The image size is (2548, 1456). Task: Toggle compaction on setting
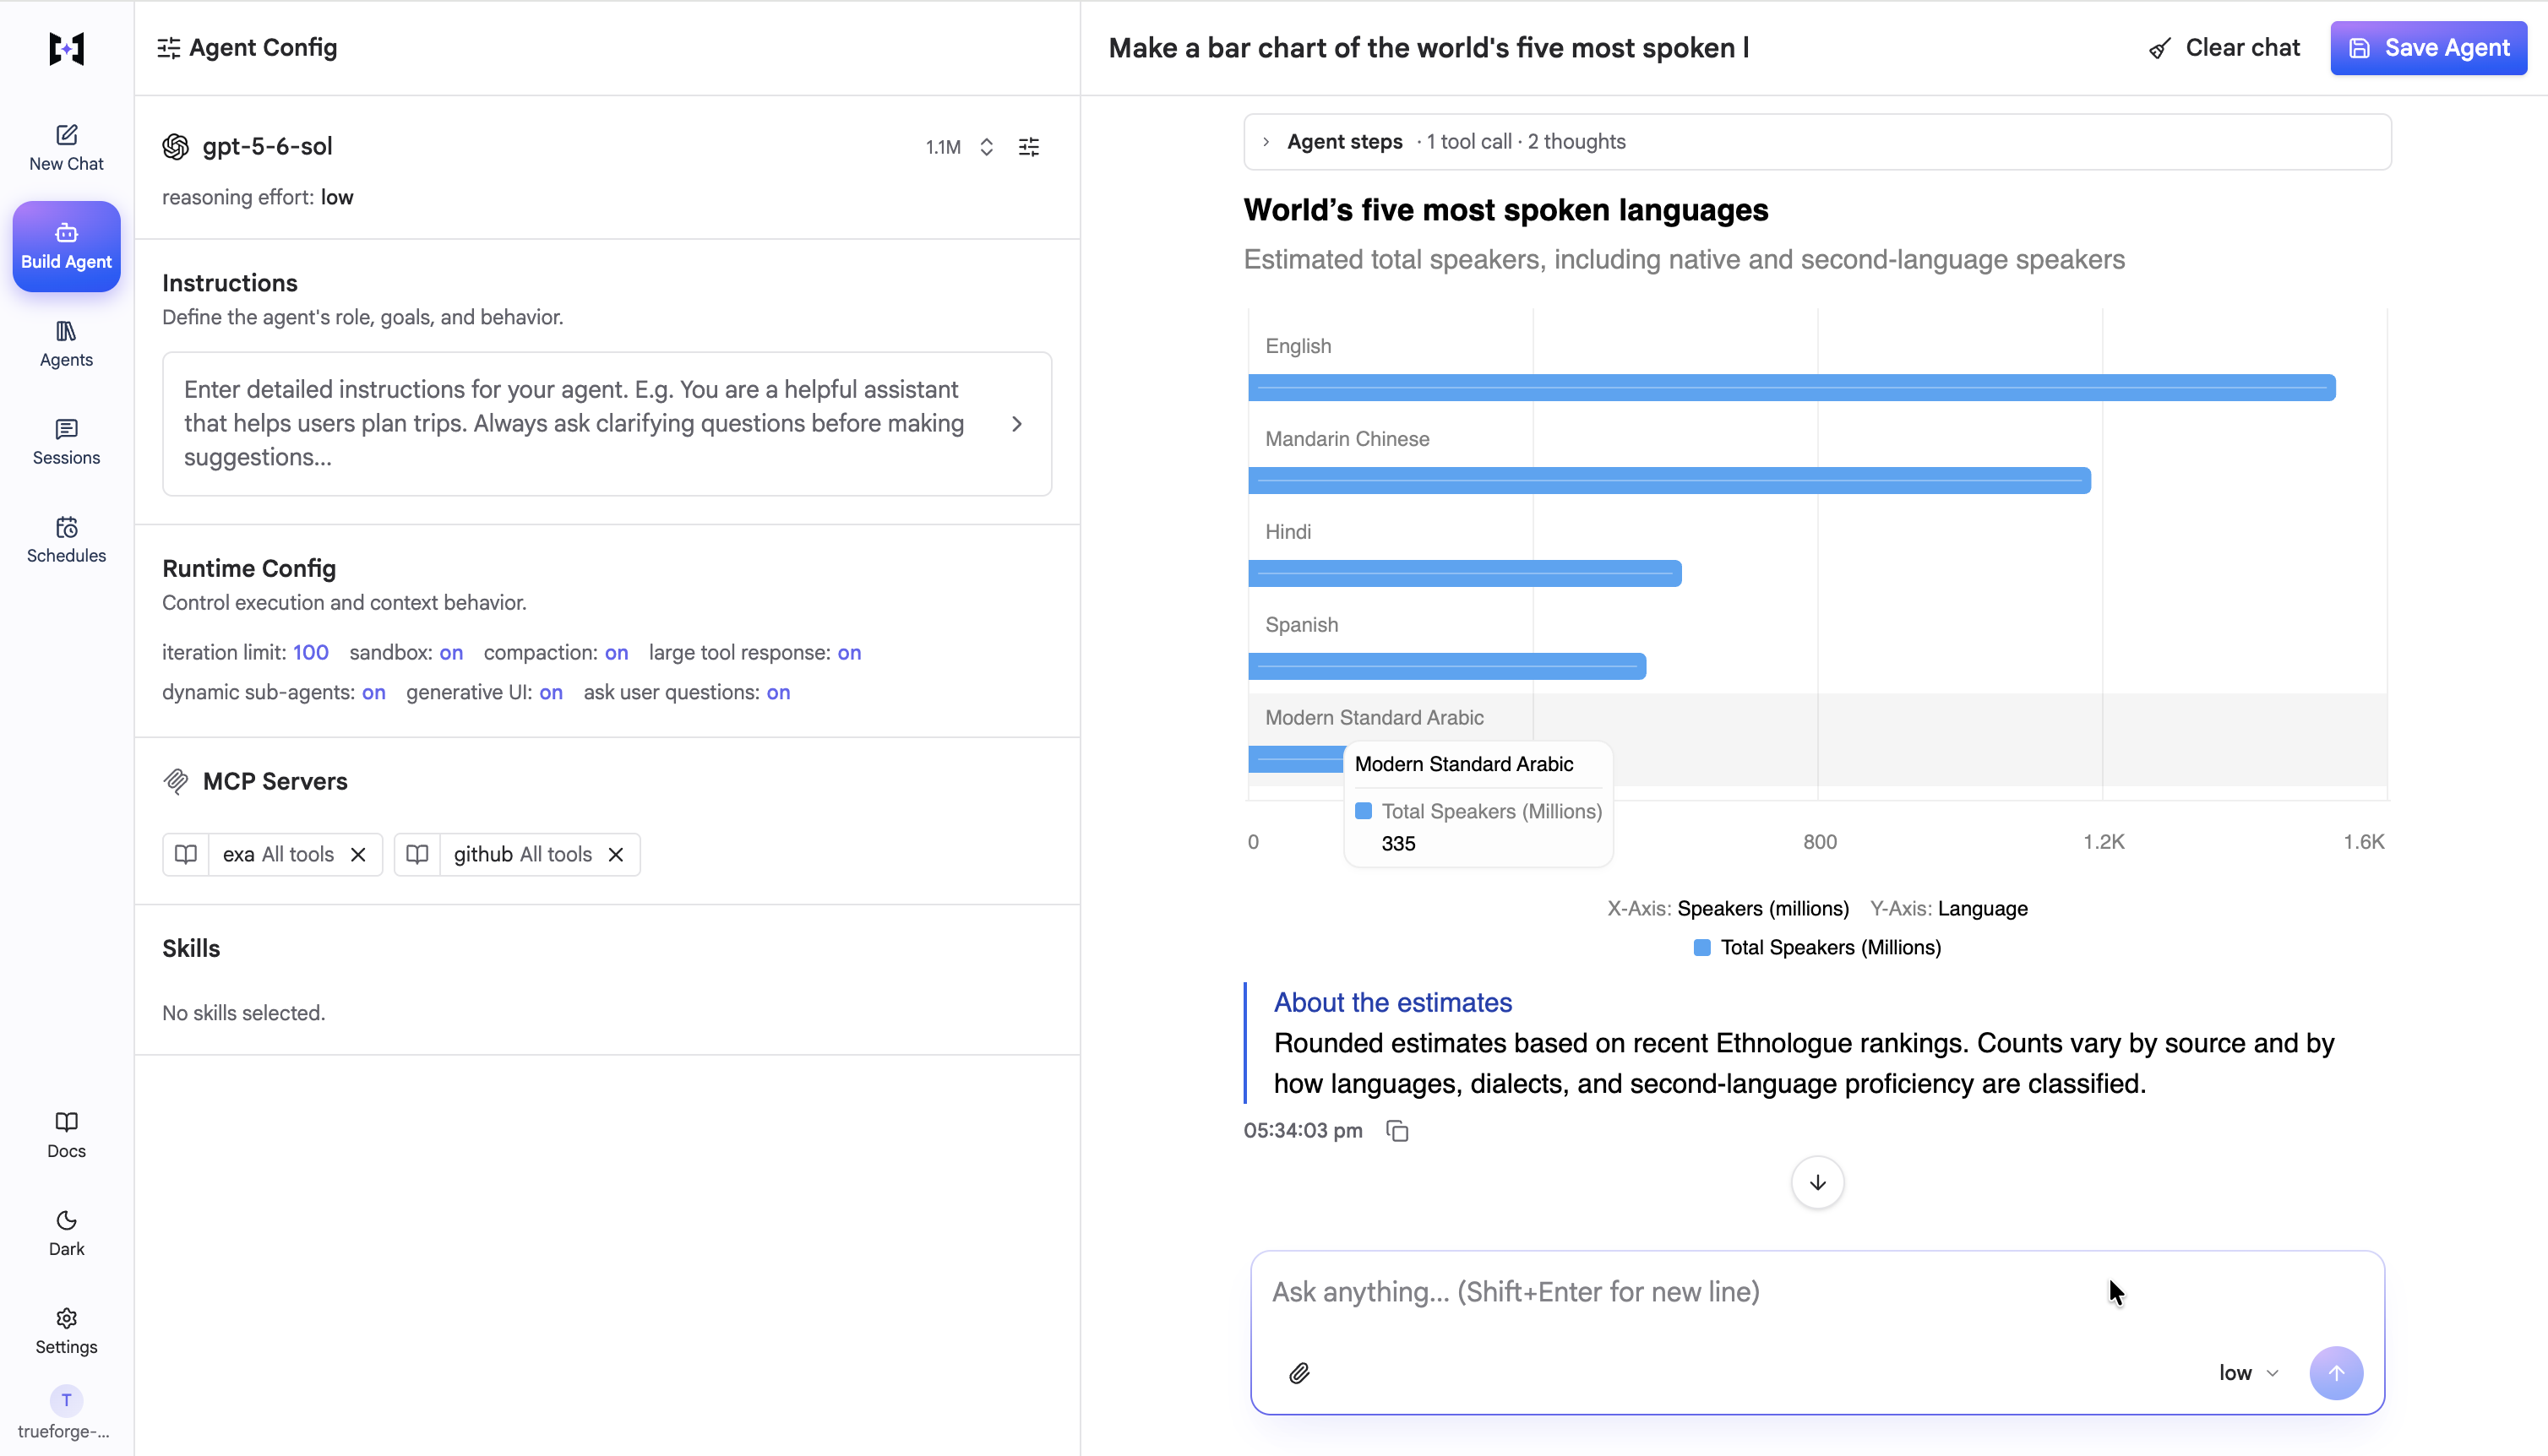[616, 652]
